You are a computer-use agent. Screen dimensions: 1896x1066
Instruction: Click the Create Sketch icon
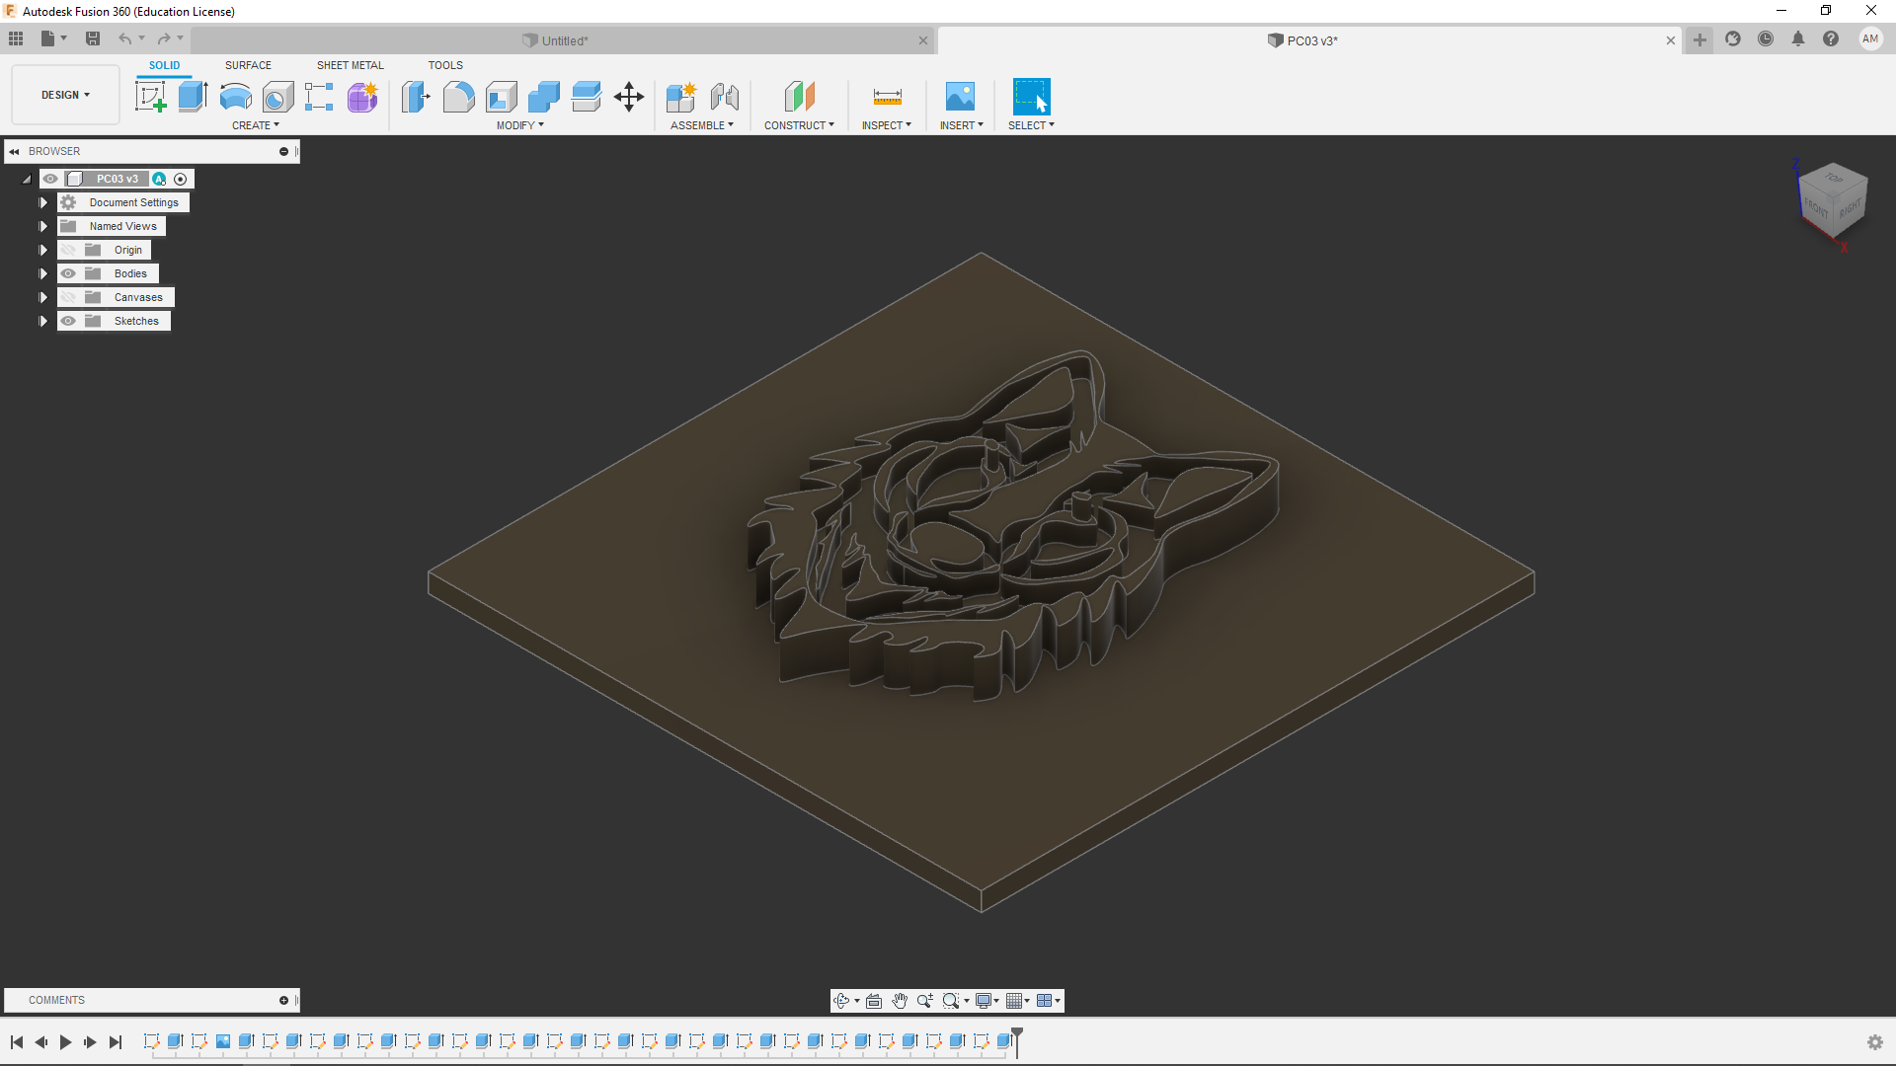pyautogui.click(x=150, y=97)
